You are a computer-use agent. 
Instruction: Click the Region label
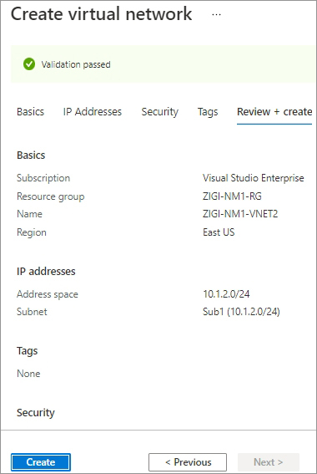32,232
